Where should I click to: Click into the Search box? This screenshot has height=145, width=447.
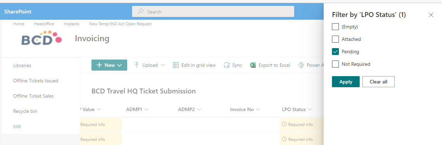tap(213, 11)
